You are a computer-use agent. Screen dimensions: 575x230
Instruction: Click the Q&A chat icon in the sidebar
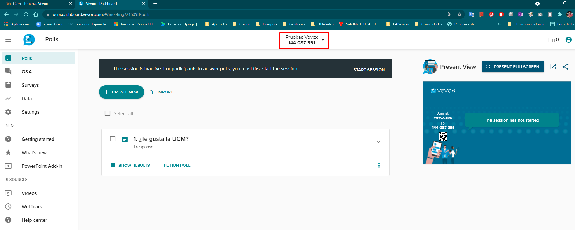click(8, 71)
